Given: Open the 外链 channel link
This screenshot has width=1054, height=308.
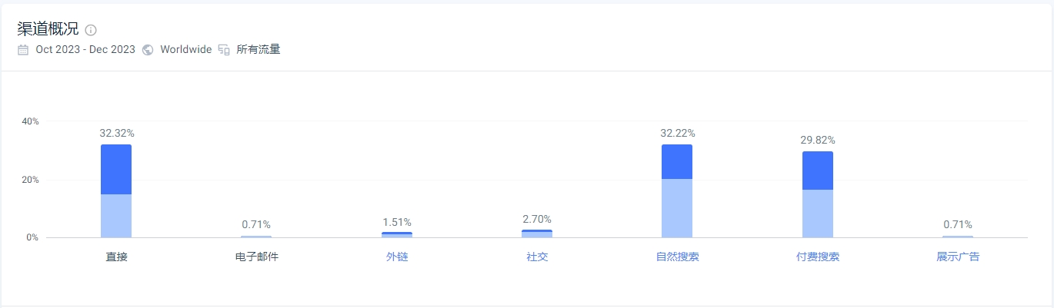Looking at the screenshot, I should pos(397,257).
